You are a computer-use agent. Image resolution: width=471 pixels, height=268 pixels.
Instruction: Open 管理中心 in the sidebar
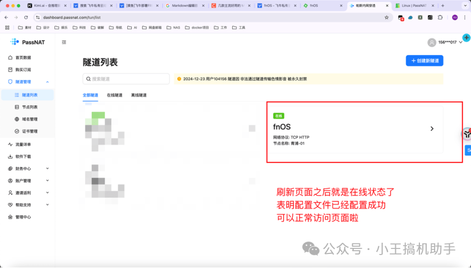(x=23, y=217)
